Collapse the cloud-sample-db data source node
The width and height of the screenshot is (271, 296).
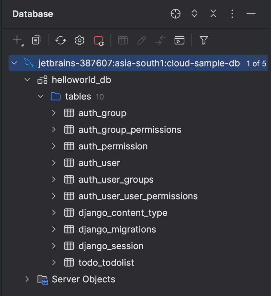click(x=14, y=63)
